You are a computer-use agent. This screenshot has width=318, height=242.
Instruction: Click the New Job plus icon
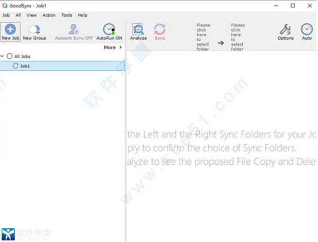pyautogui.click(x=11, y=29)
